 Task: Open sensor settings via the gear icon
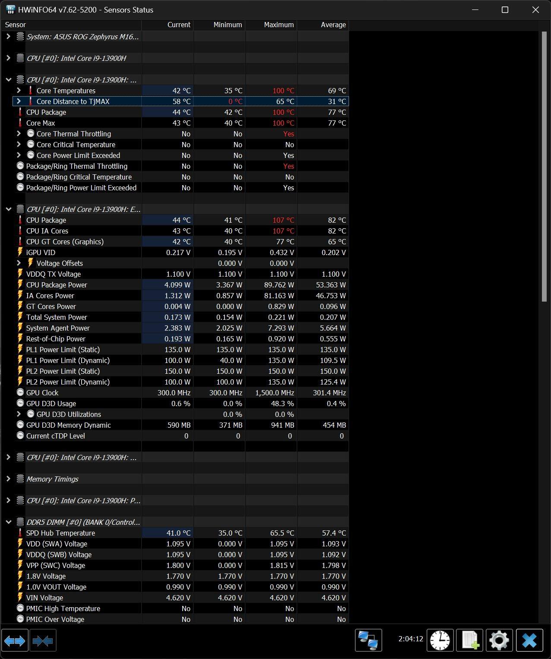click(499, 640)
